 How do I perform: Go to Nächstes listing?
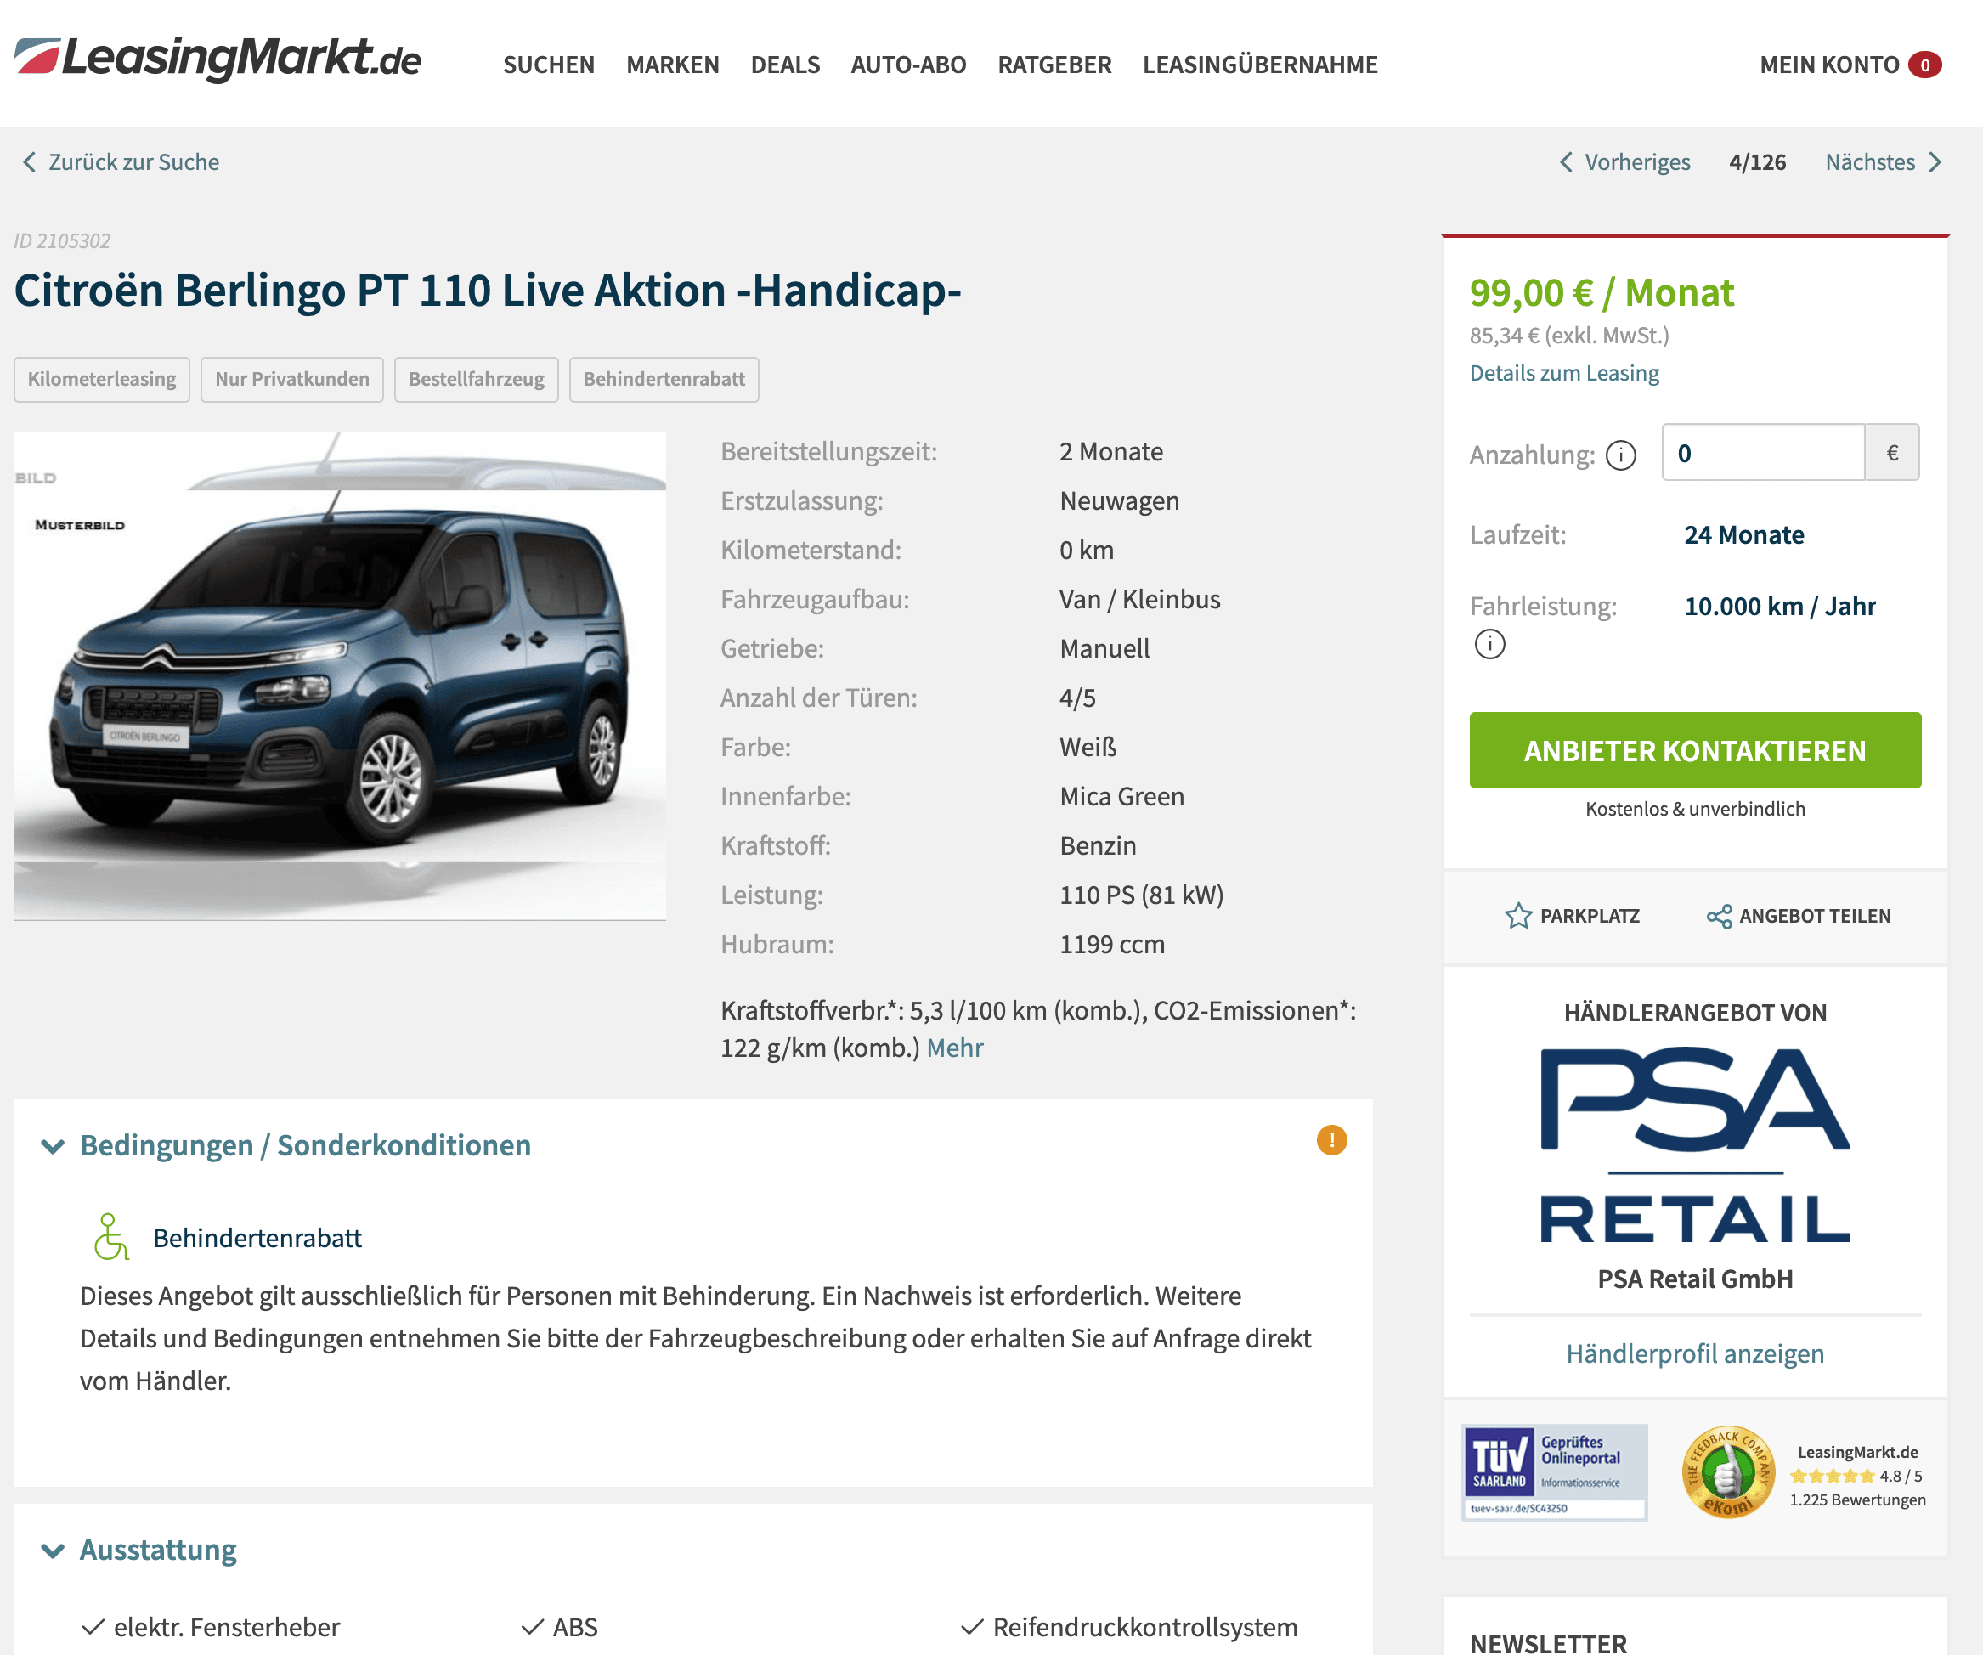click(1883, 162)
